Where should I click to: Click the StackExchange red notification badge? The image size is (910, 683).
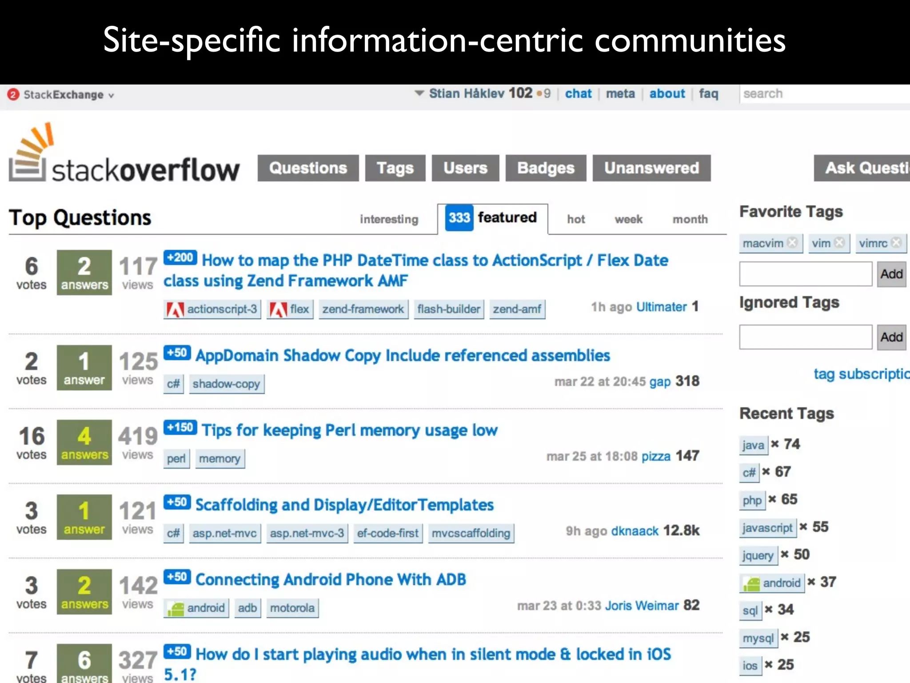pyautogui.click(x=13, y=94)
